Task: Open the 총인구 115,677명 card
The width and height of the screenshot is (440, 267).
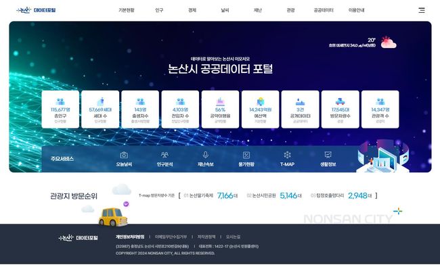Action: (60, 110)
